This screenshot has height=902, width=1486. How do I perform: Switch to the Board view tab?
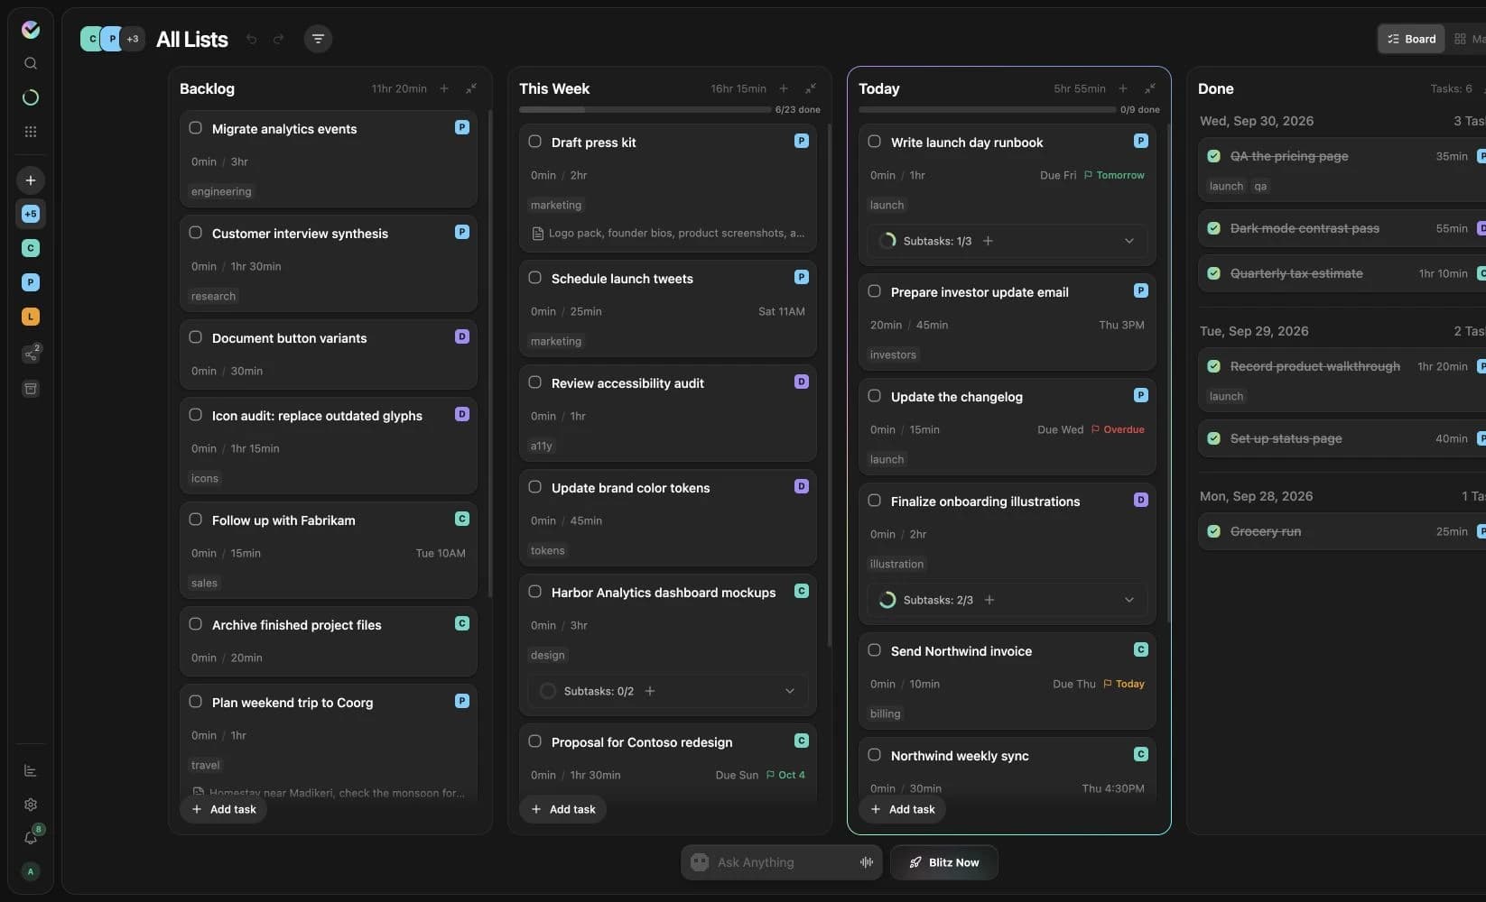[x=1411, y=39]
